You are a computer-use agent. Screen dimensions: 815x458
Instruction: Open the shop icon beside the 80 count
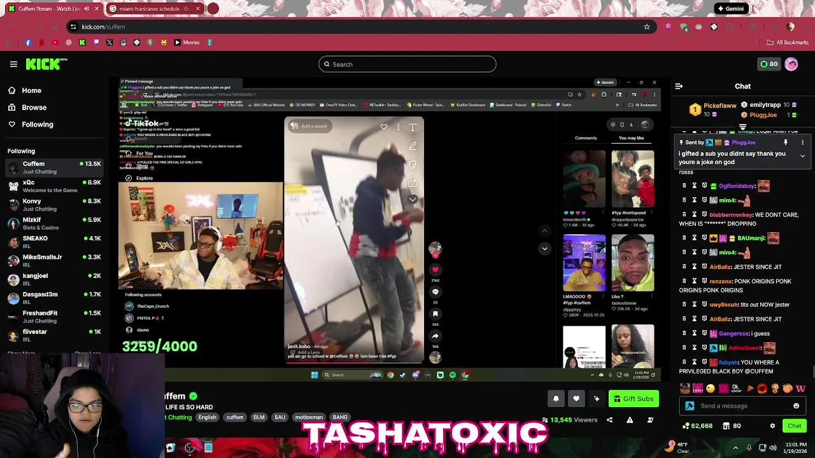pyautogui.click(x=726, y=426)
